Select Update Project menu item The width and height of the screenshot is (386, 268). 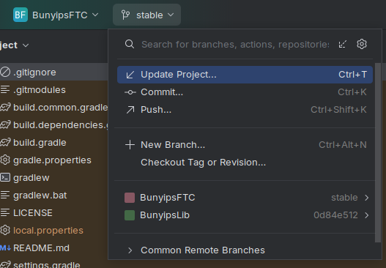click(245, 75)
